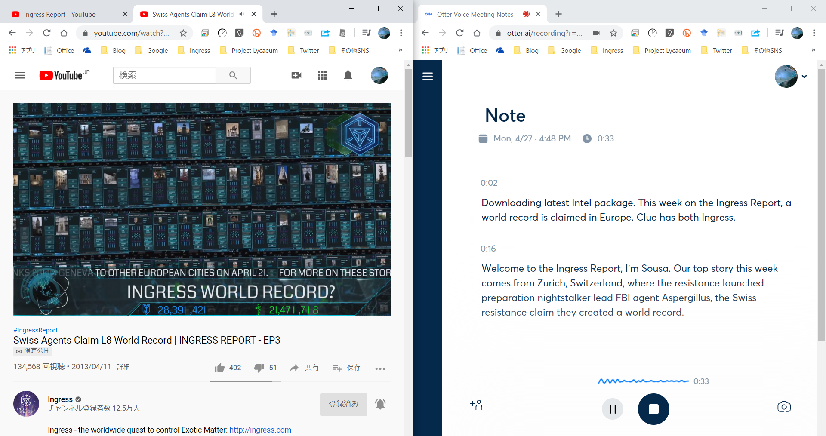This screenshot has height=436, width=826.
Task: Open media control icon in YouTube window toolbar
Action: pos(366,33)
